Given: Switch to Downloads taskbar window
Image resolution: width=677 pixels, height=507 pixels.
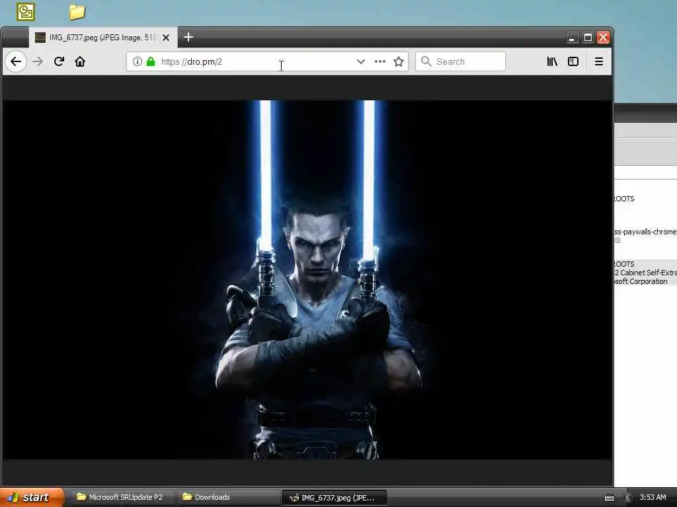Looking at the screenshot, I should [228, 497].
